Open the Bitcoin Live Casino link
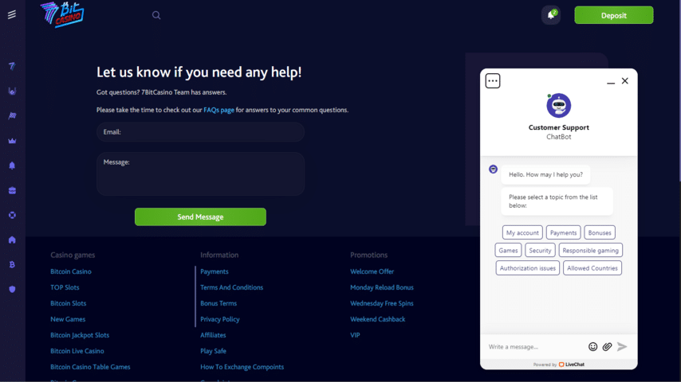This screenshot has height=382, width=681. [x=77, y=351]
